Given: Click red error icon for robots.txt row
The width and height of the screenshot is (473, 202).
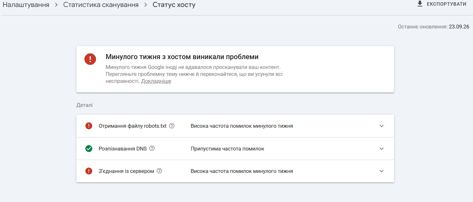Looking at the screenshot, I should pyautogui.click(x=89, y=126).
